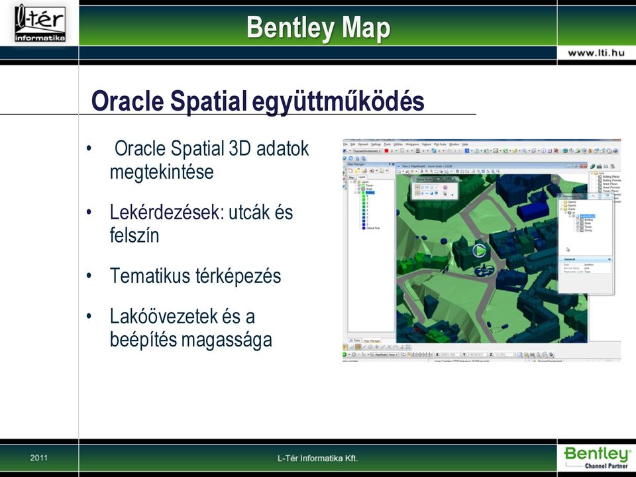Switch to the Tasks tab at bottom

[354, 341]
